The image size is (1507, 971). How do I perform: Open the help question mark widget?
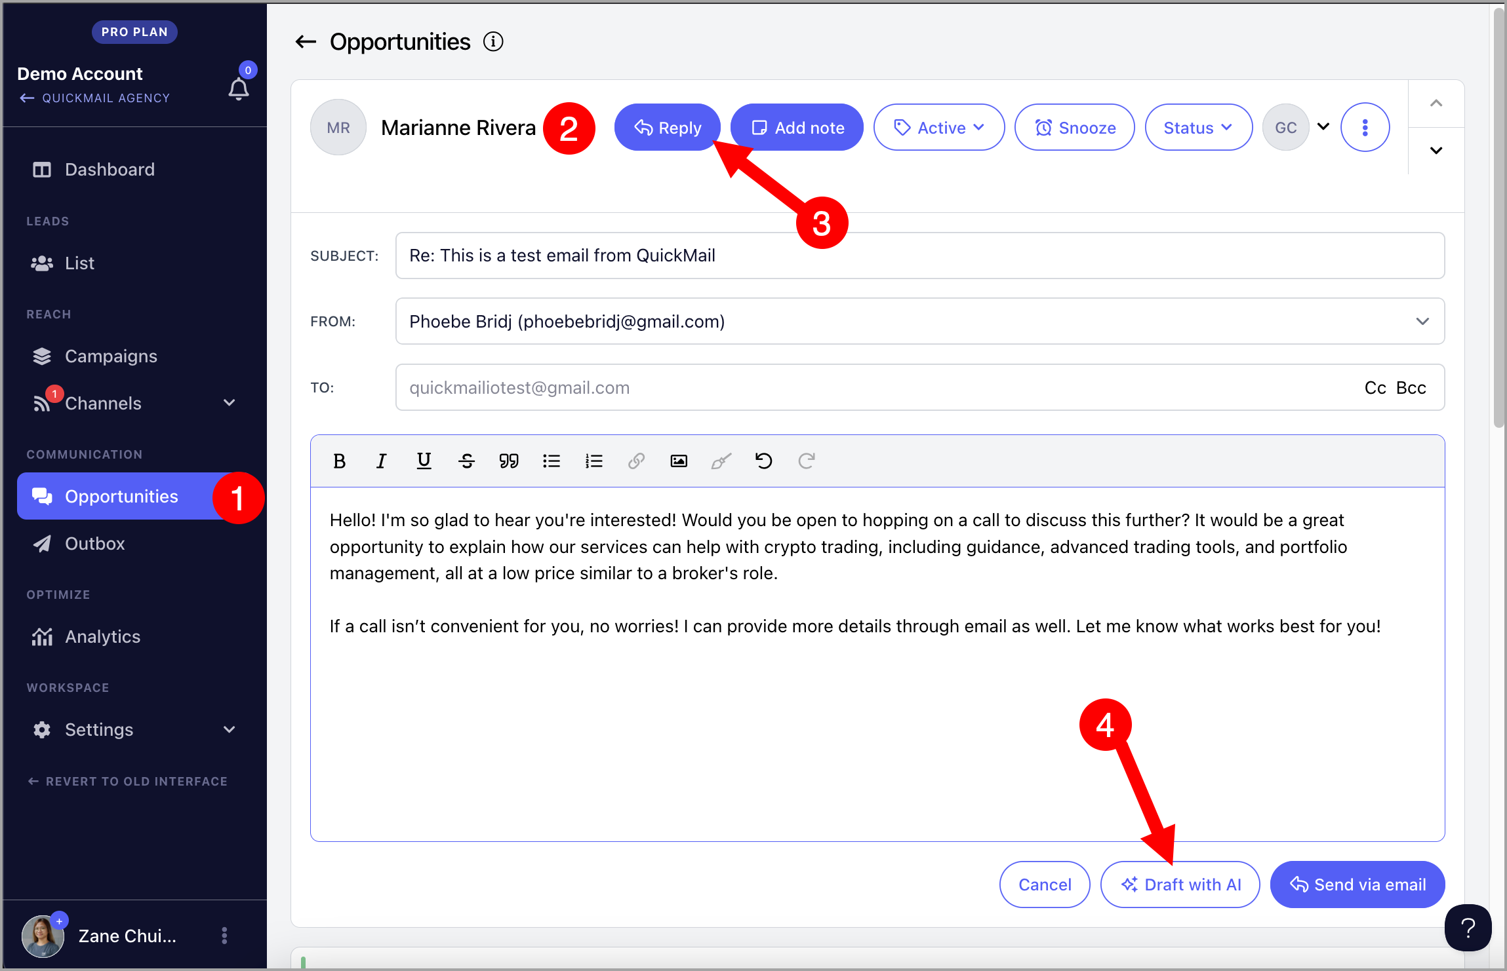click(1468, 928)
